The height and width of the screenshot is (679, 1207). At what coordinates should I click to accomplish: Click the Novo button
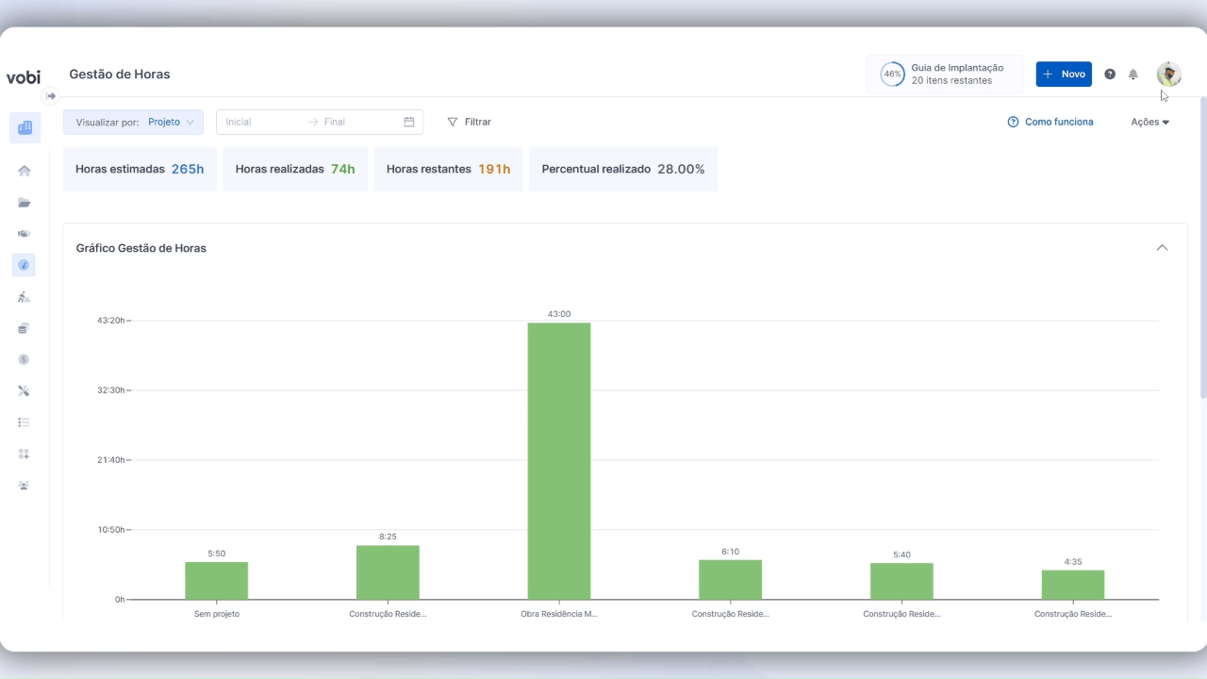(x=1064, y=75)
